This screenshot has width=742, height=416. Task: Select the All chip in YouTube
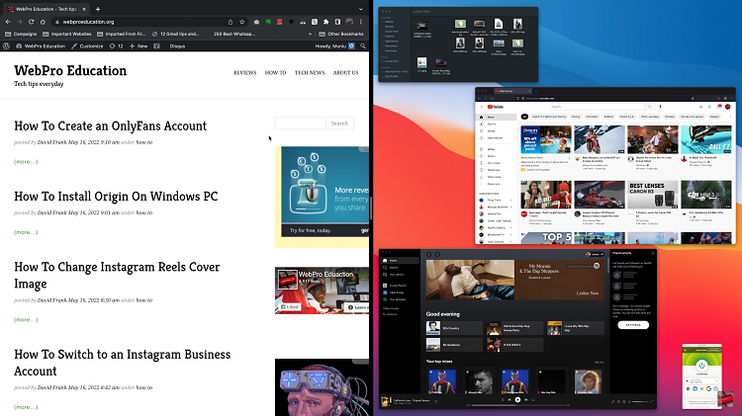(x=524, y=117)
